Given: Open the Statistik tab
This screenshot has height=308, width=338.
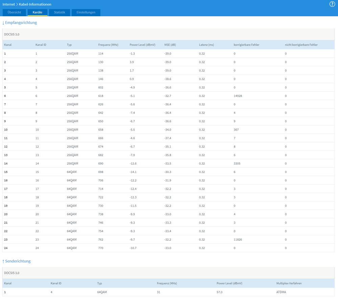Looking at the screenshot, I should (60, 13).
